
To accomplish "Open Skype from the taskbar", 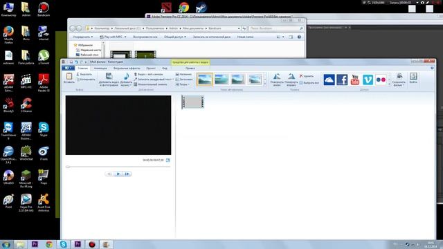I will coord(63,244).
